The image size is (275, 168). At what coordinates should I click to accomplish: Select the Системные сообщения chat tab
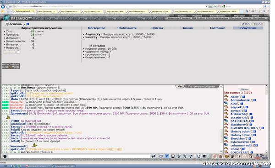coord(201,86)
